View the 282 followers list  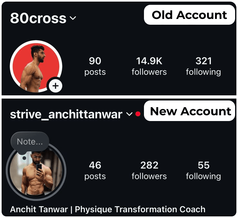(x=149, y=170)
